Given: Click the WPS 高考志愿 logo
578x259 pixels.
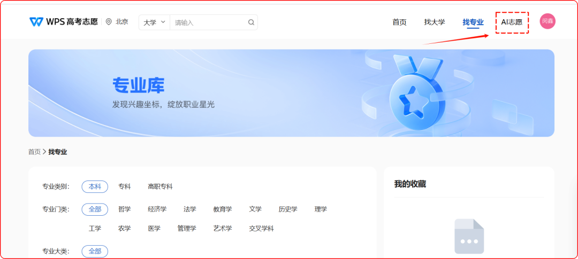Looking at the screenshot, I should click(x=63, y=22).
